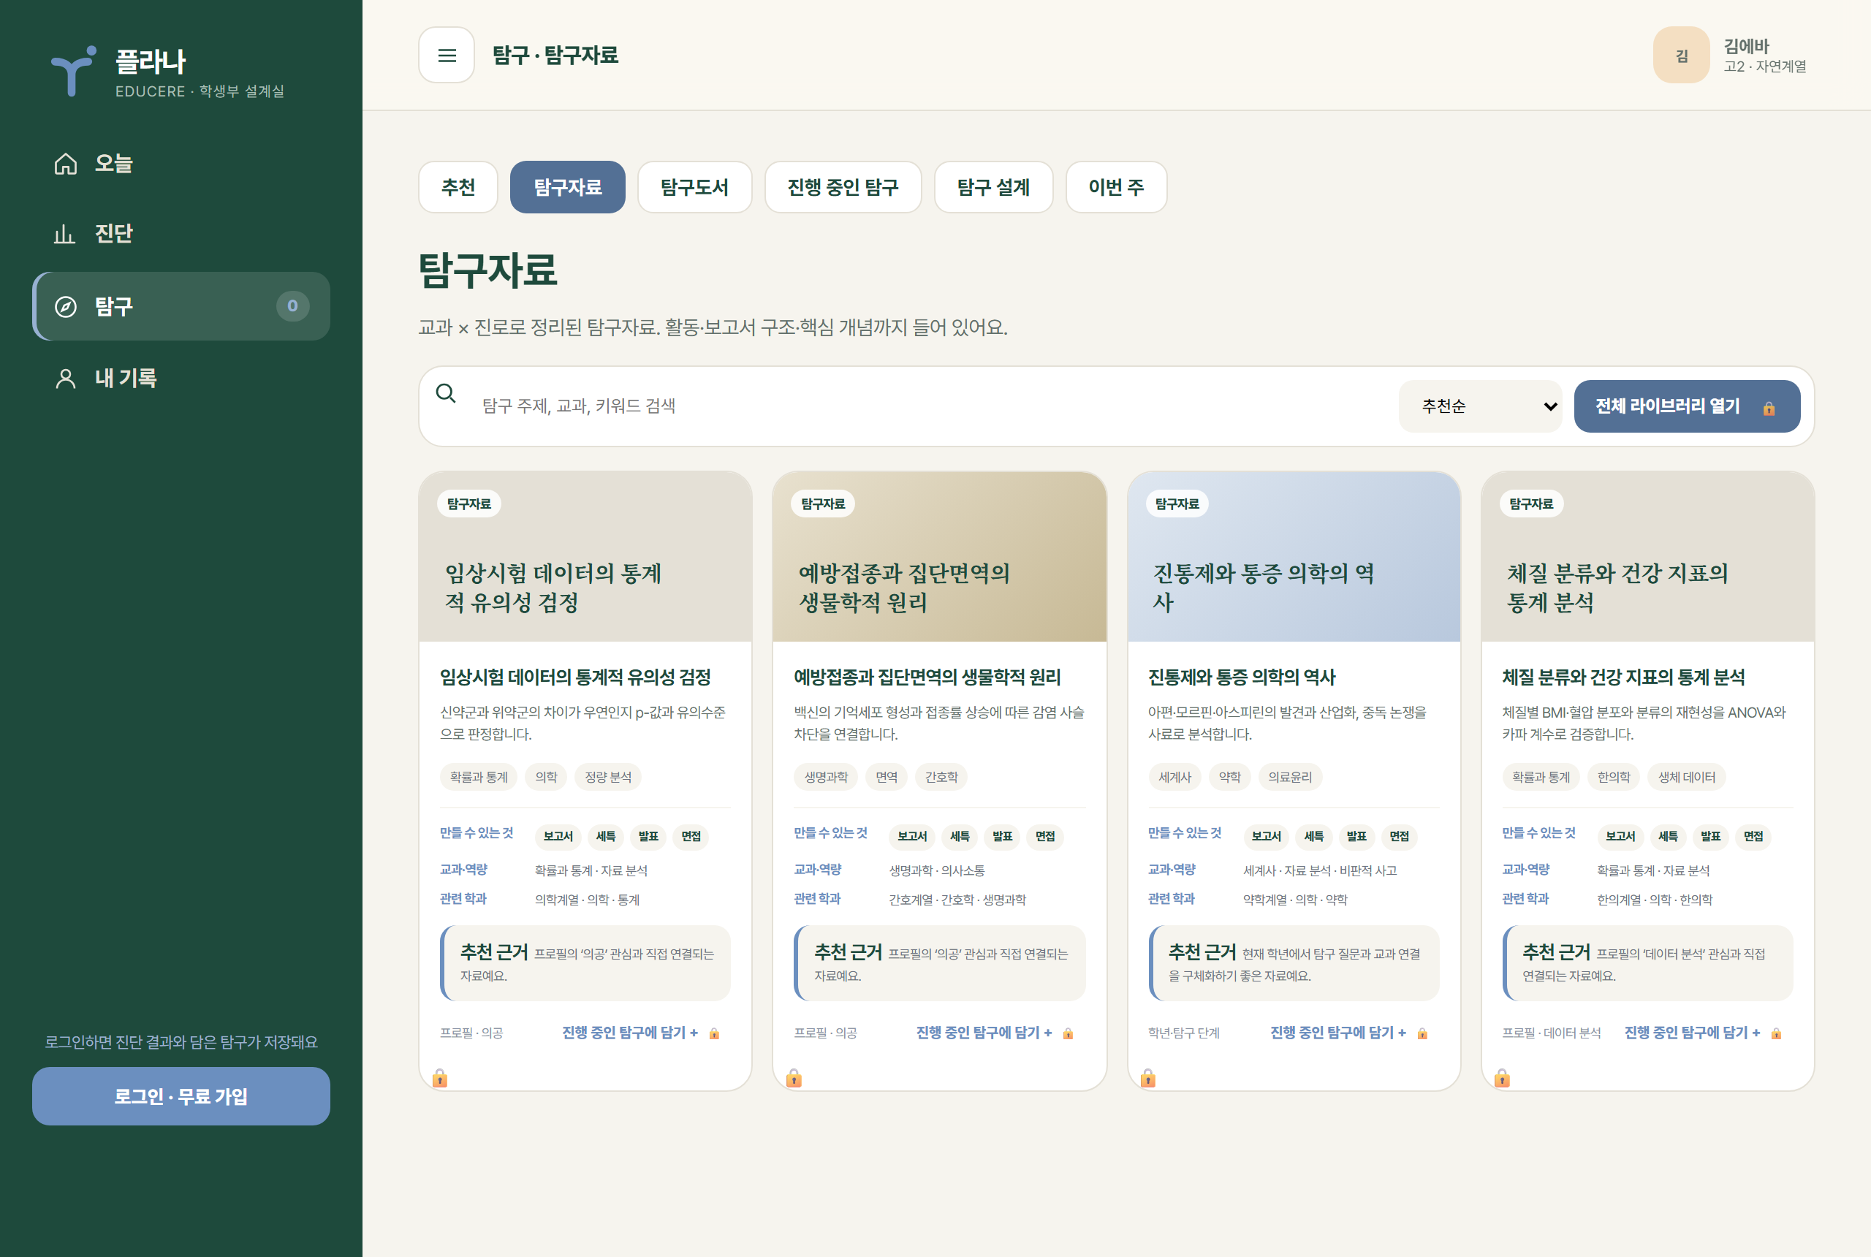Viewport: 1871px width, 1257px height.
Task: Add 예방접종 card via 진행 중인 탐구에 담기
Action: pyautogui.click(x=995, y=1033)
